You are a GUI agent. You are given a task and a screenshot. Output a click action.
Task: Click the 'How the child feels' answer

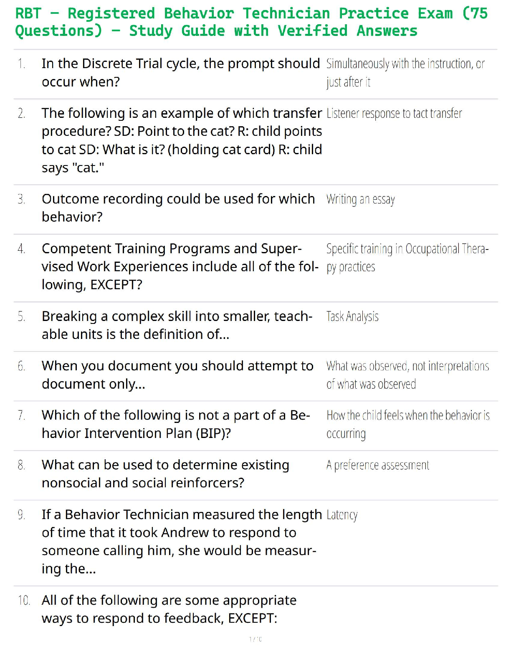(x=408, y=424)
